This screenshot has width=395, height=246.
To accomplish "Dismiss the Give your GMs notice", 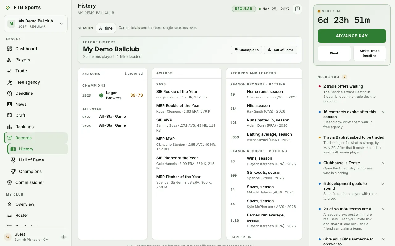I will point(383,240).
